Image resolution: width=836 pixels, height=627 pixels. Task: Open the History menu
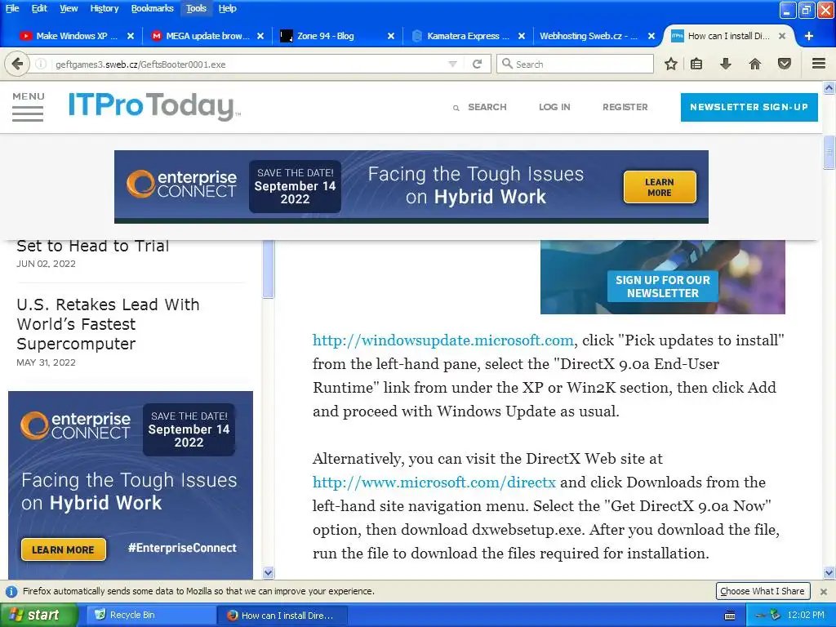[x=104, y=8]
